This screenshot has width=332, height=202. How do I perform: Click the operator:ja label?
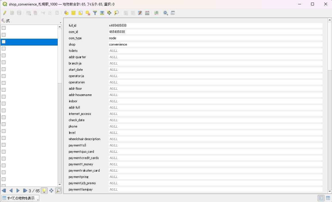[x=76, y=76]
